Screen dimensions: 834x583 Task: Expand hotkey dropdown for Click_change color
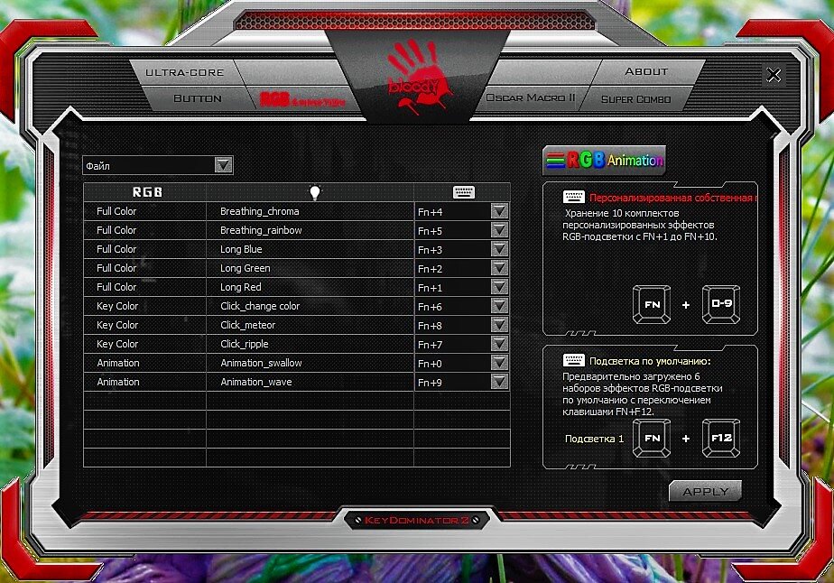tap(499, 306)
